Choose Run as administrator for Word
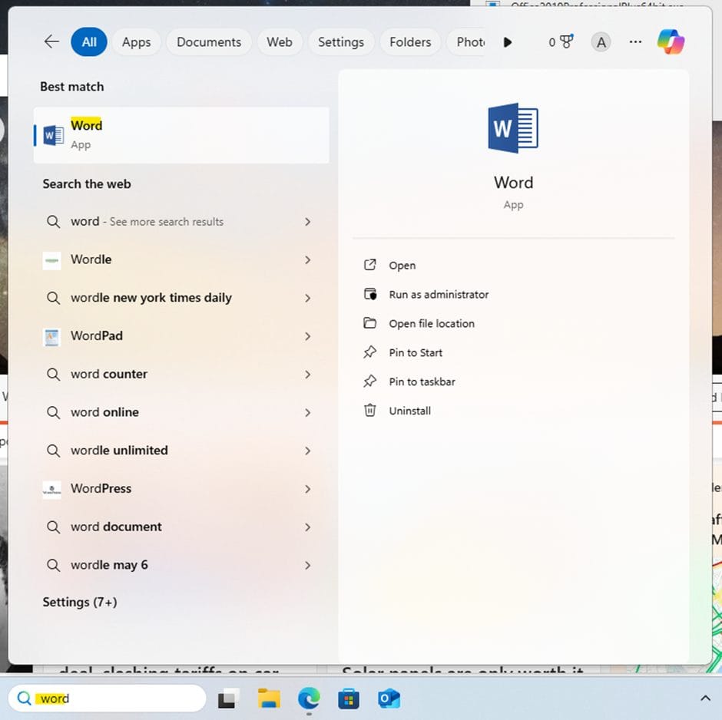 coord(439,295)
